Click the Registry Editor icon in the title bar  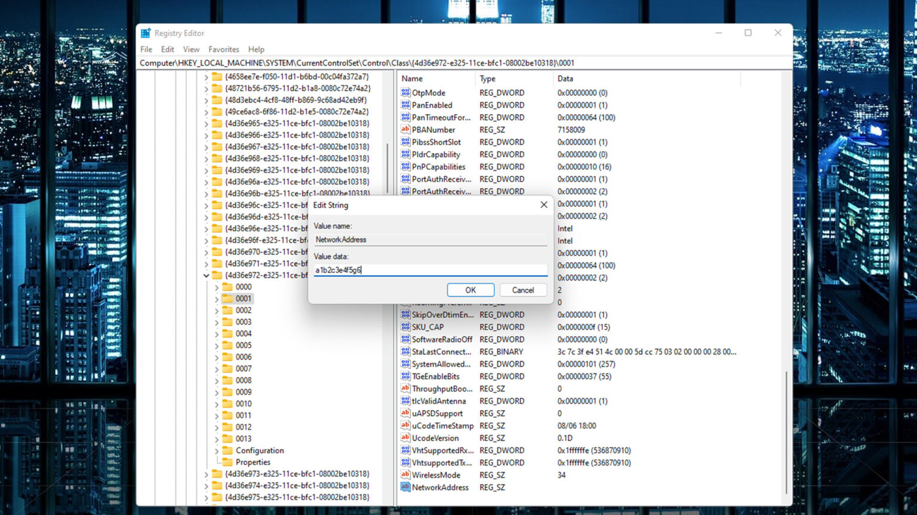tap(144, 33)
